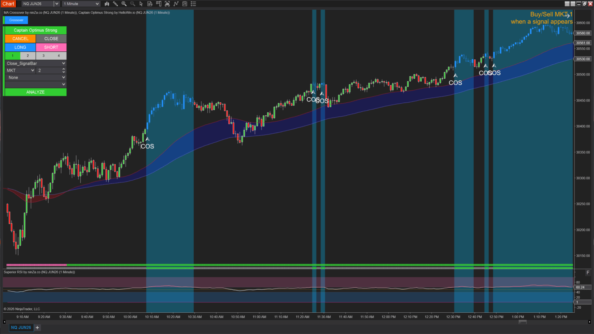Open the properties list icon in toolbar
The height and width of the screenshot is (334, 594).
193,4
